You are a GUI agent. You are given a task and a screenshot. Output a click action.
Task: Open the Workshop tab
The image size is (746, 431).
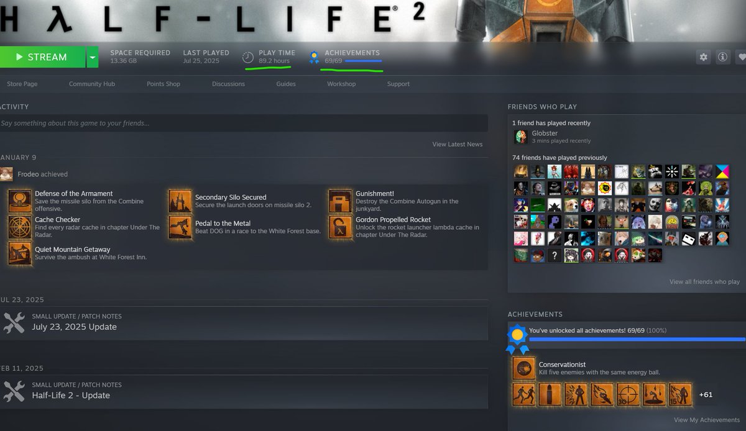click(x=341, y=84)
